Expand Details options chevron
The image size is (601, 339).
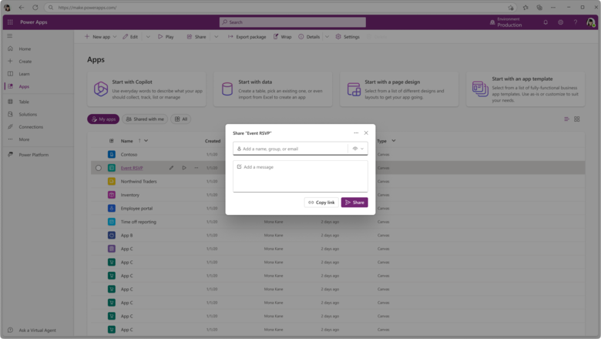327,37
